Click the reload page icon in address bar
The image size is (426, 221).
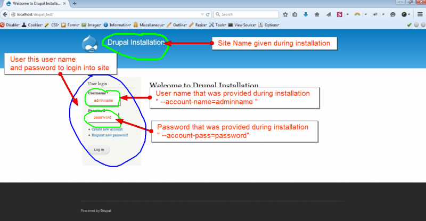click(x=208, y=14)
